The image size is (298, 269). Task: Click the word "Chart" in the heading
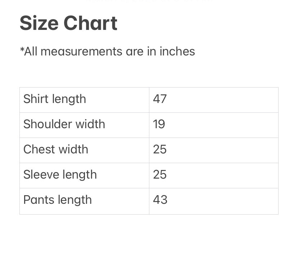tap(90, 23)
